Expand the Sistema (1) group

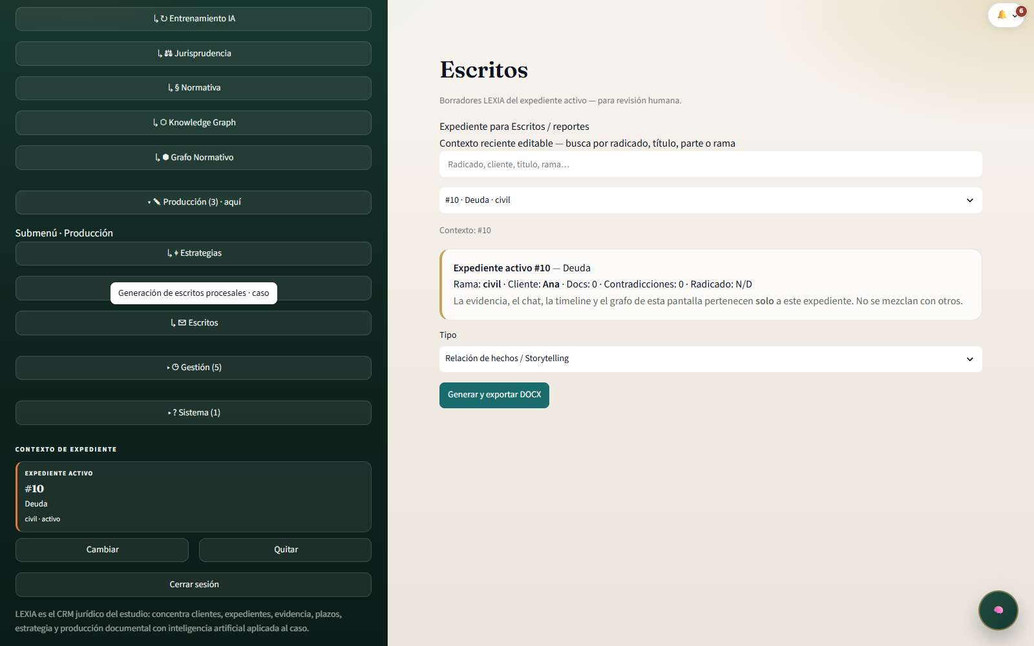193,413
